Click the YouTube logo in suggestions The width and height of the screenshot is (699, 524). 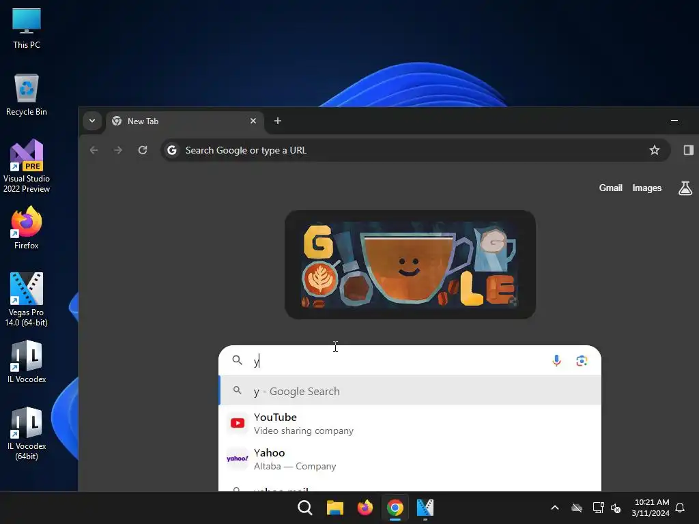coord(237,423)
